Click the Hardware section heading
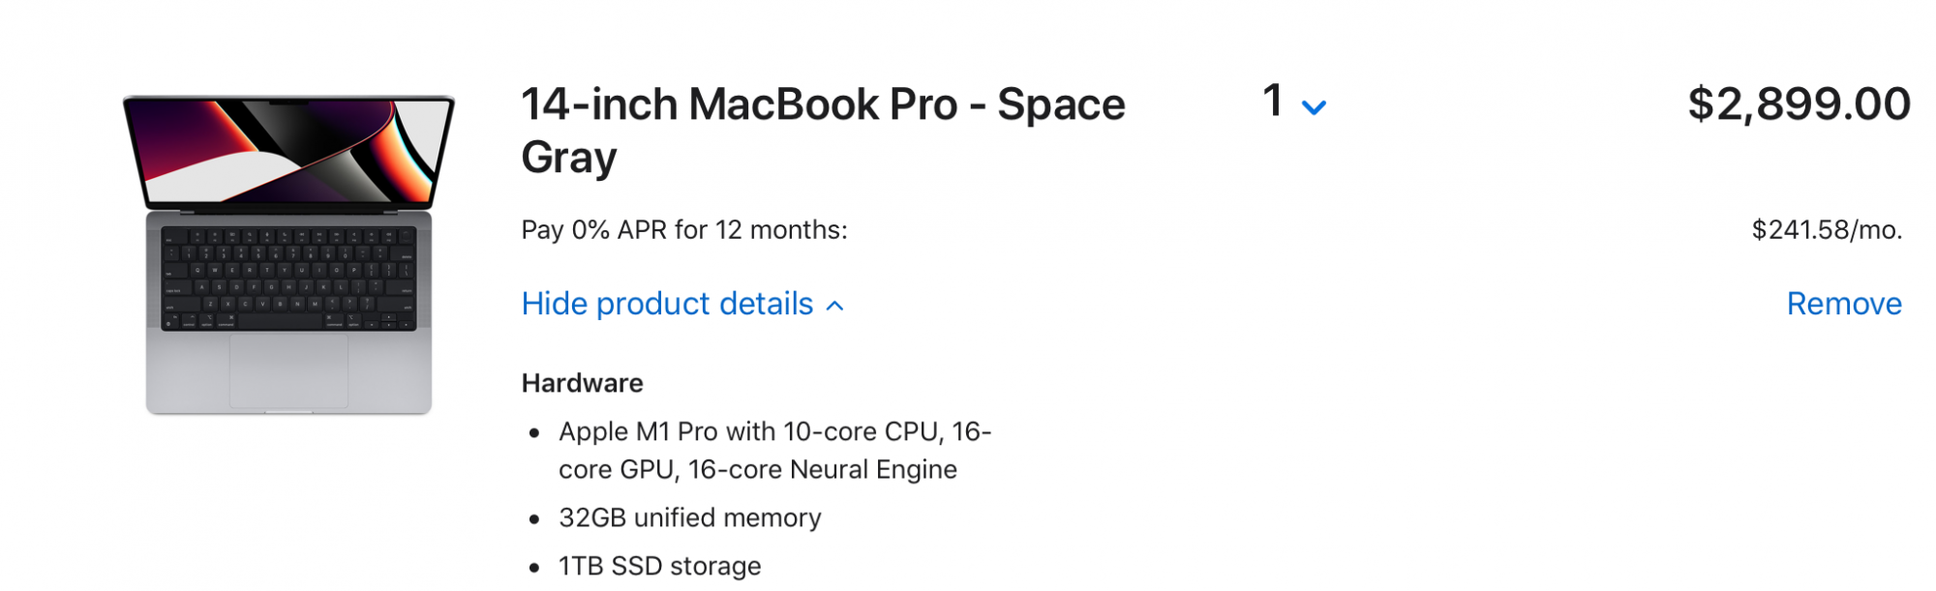1936x591 pixels. click(x=582, y=383)
